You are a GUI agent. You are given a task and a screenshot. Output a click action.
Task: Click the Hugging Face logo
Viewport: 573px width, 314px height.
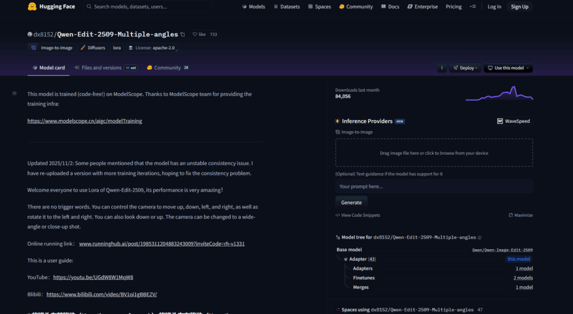51,7
